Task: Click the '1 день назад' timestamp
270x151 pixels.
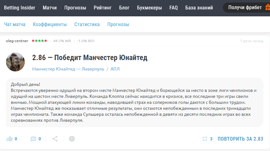Action: (x=251, y=41)
